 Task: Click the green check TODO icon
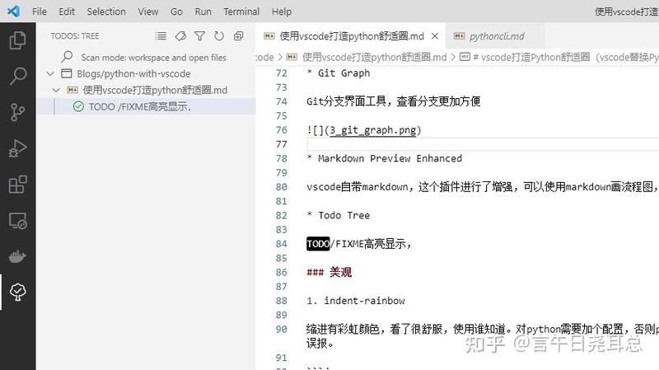(x=78, y=106)
